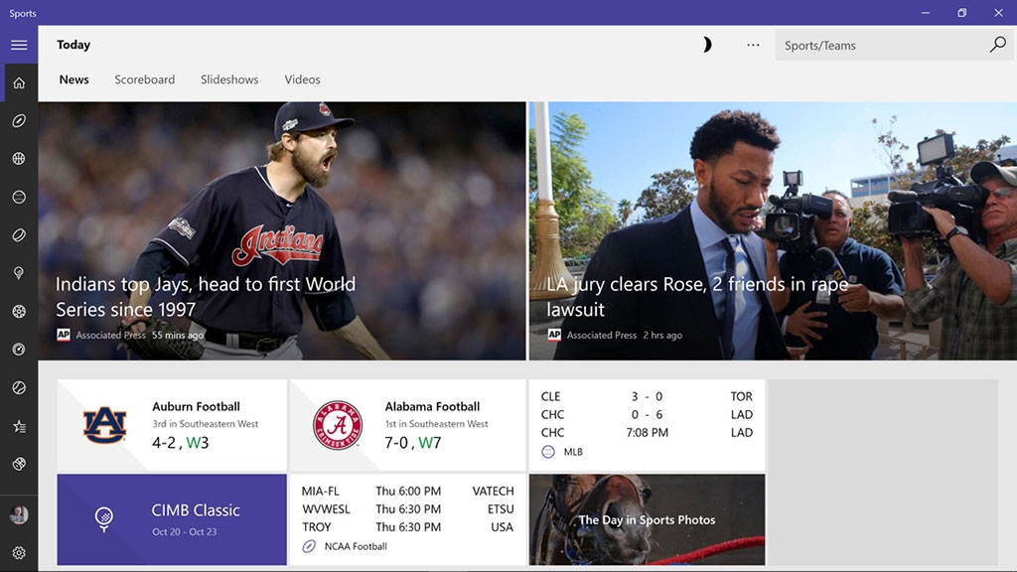Open the user profile avatar
The image size is (1017, 572).
click(19, 515)
